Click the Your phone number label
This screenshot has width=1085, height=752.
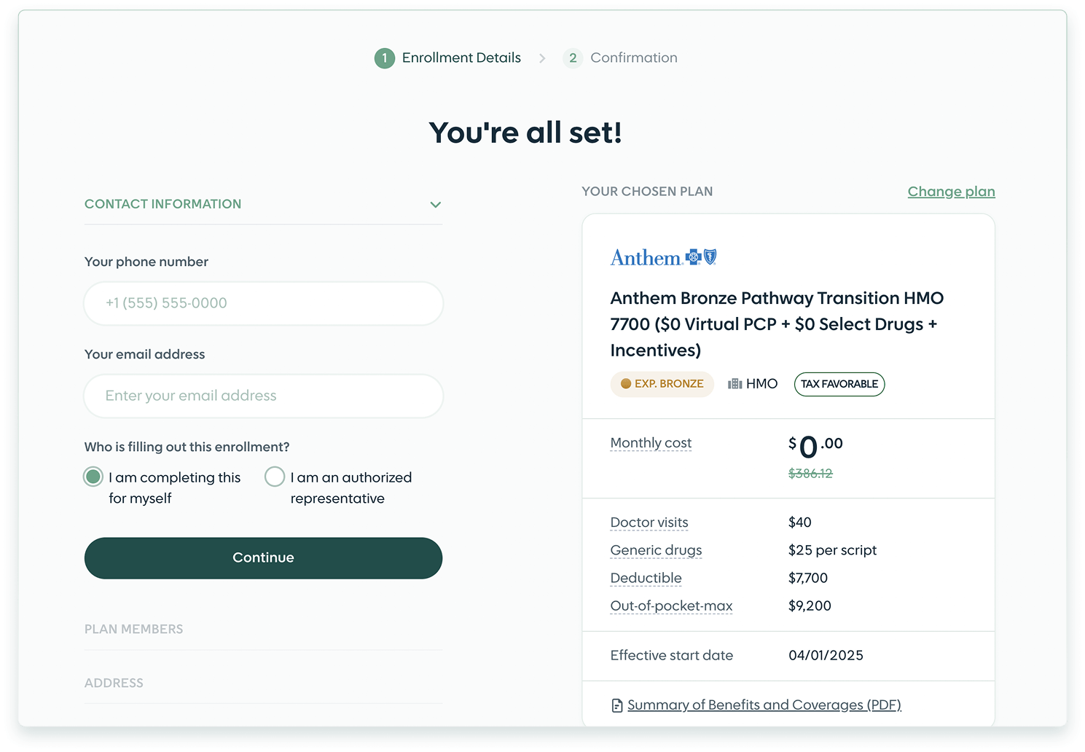[x=146, y=262]
